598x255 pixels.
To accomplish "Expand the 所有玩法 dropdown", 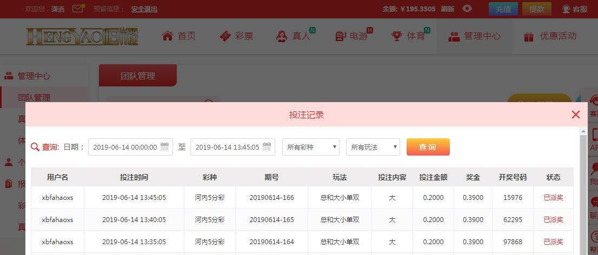I will tap(373, 147).
